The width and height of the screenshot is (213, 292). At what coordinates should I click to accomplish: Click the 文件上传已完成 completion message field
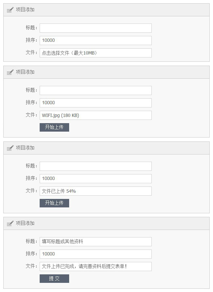click(95, 267)
